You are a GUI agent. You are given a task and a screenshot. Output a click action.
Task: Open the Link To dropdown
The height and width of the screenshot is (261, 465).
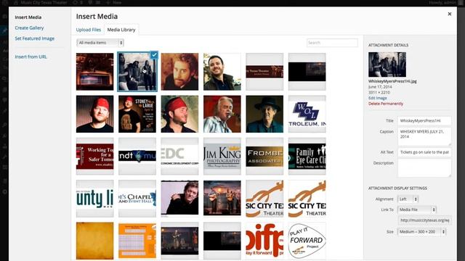click(416, 210)
